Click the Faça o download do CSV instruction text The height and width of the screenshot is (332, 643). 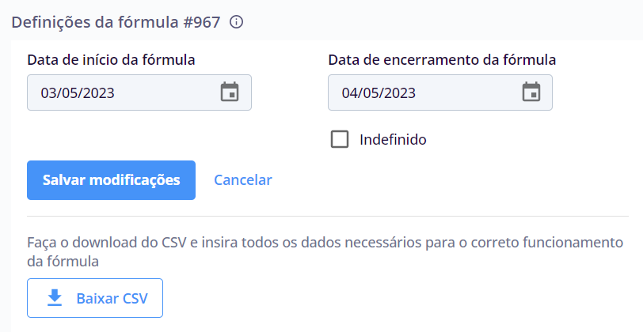(325, 251)
